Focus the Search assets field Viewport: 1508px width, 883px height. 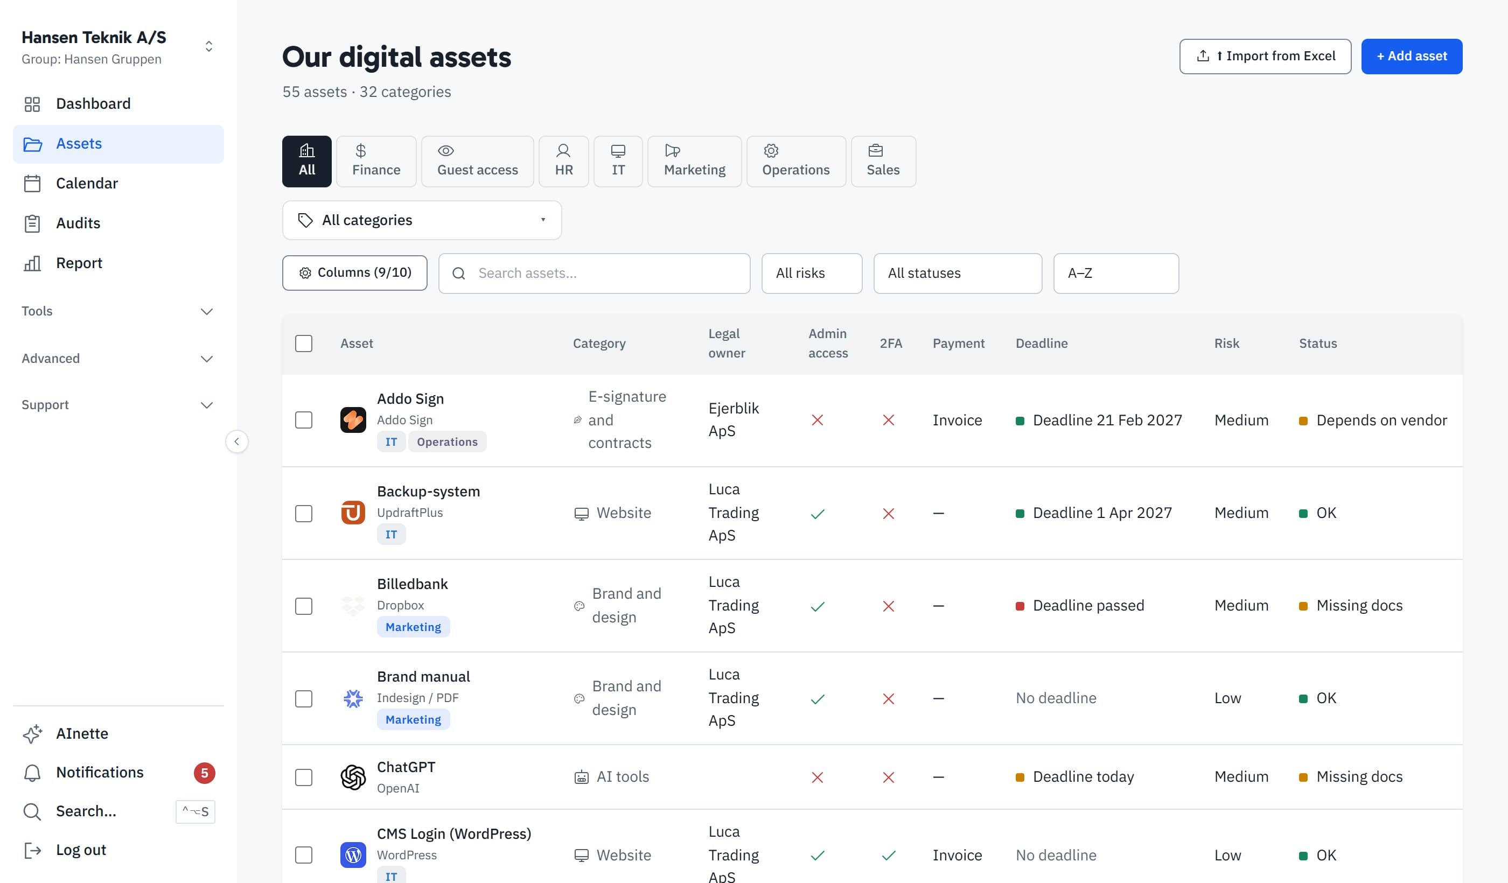pyautogui.click(x=594, y=274)
